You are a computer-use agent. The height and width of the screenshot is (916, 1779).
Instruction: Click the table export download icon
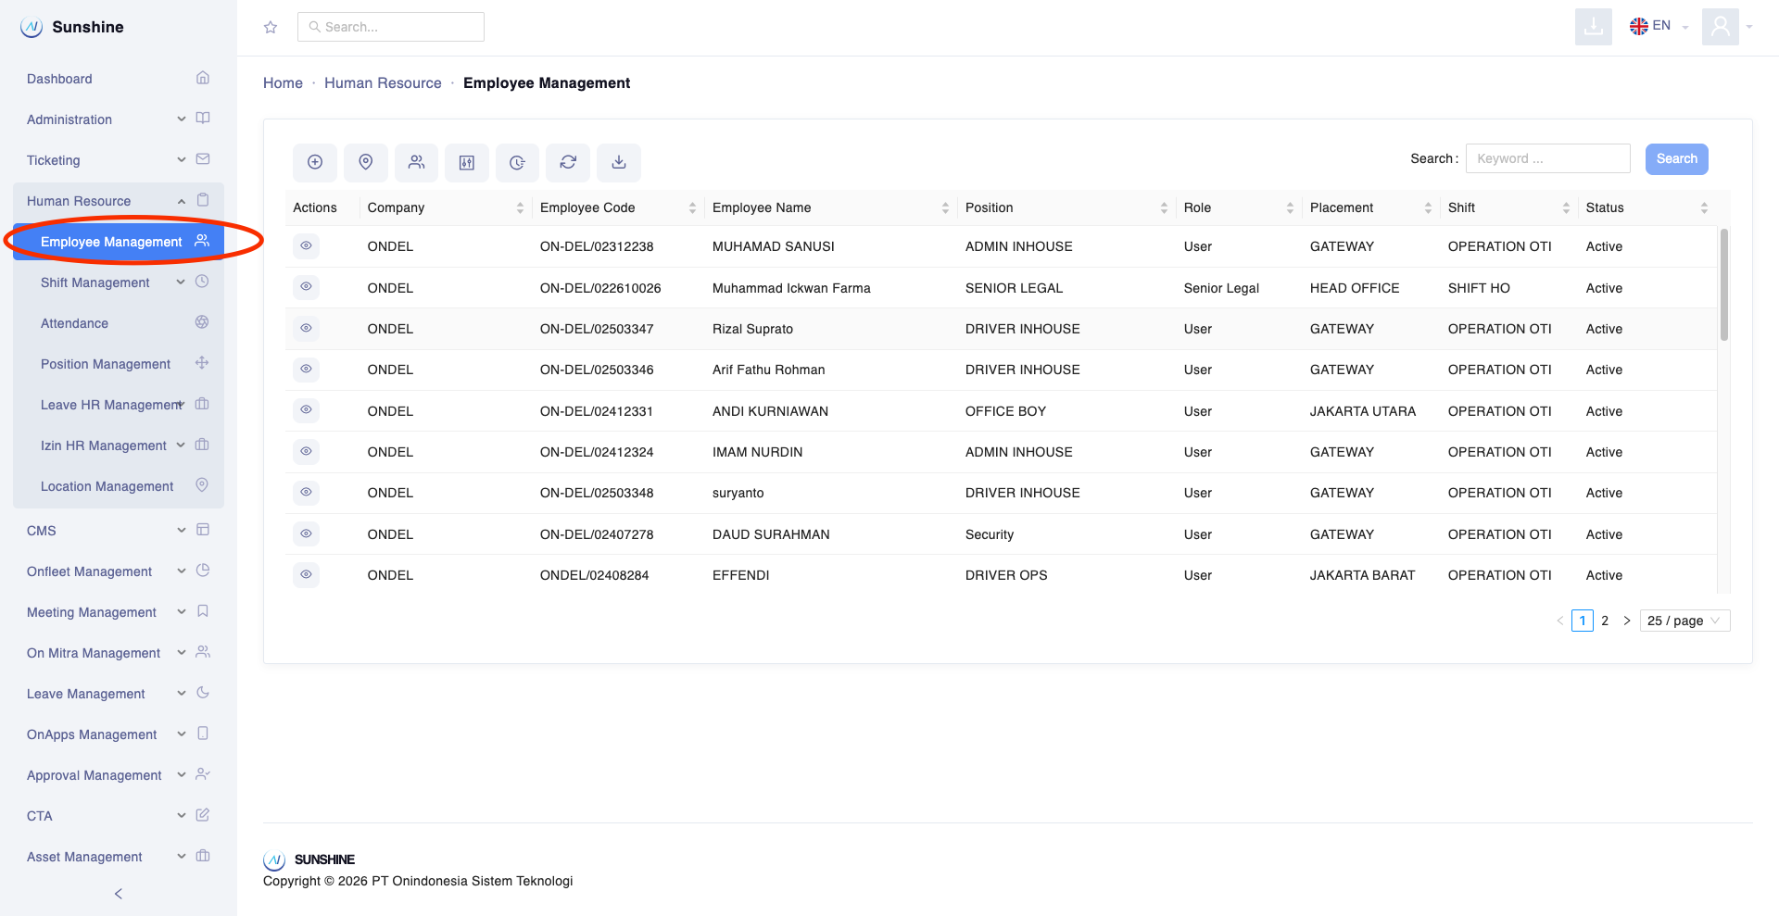pyautogui.click(x=619, y=162)
